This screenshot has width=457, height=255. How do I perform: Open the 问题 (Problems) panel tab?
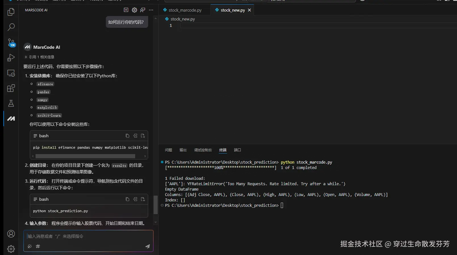tap(168, 150)
